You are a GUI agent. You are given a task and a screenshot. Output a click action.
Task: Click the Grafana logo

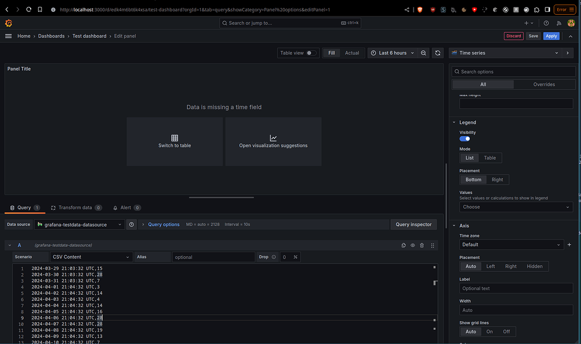coord(8,23)
